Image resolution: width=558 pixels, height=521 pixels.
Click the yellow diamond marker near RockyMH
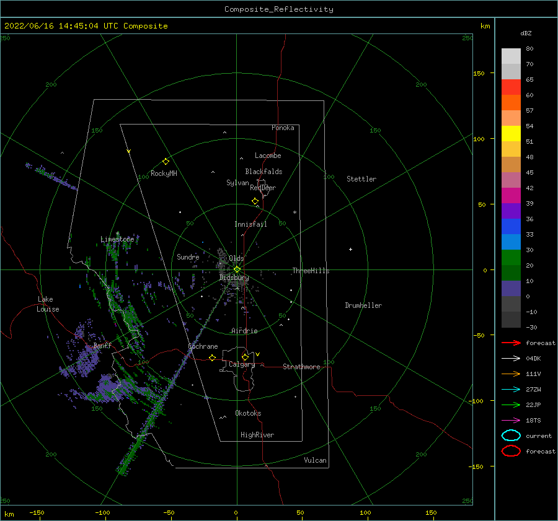click(166, 162)
